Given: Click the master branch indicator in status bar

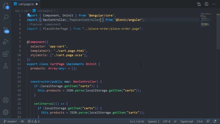Looking at the screenshot, I should 10,121.
